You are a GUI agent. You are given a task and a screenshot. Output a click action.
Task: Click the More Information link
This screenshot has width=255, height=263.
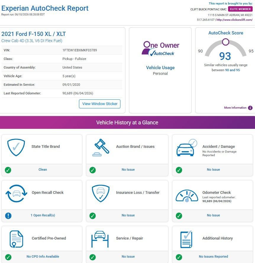click(235, 108)
